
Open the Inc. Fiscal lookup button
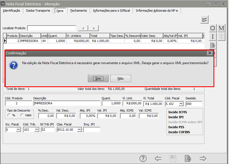click(x=18, y=130)
